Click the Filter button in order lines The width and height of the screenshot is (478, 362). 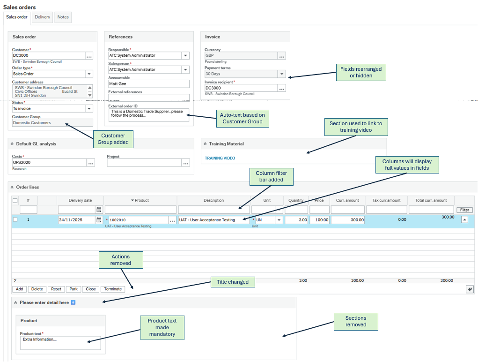coord(464,210)
